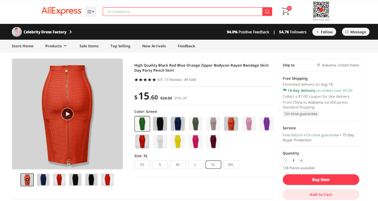This screenshot has height=201, width=378.
Task: Open the shopping cart icon
Action: [286, 11]
